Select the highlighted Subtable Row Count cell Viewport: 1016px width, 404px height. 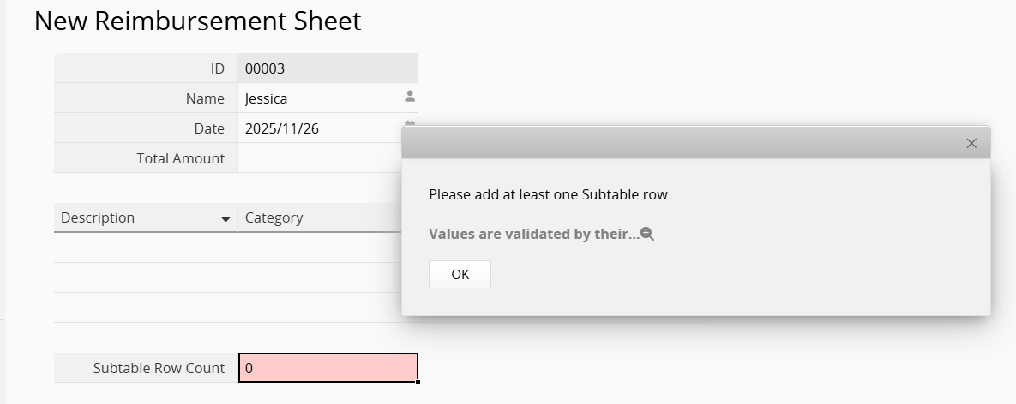click(328, 368)
